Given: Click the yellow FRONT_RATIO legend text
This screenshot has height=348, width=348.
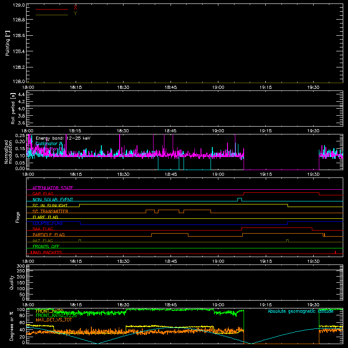Looking at the screenshot, I should (x=50, y=311).
